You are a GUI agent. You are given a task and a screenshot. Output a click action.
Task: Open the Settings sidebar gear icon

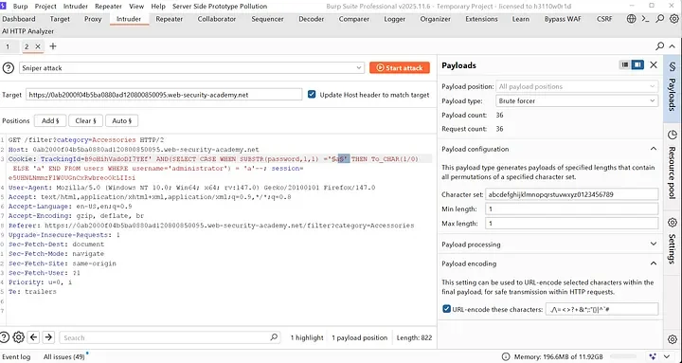[x=672, y=223]
